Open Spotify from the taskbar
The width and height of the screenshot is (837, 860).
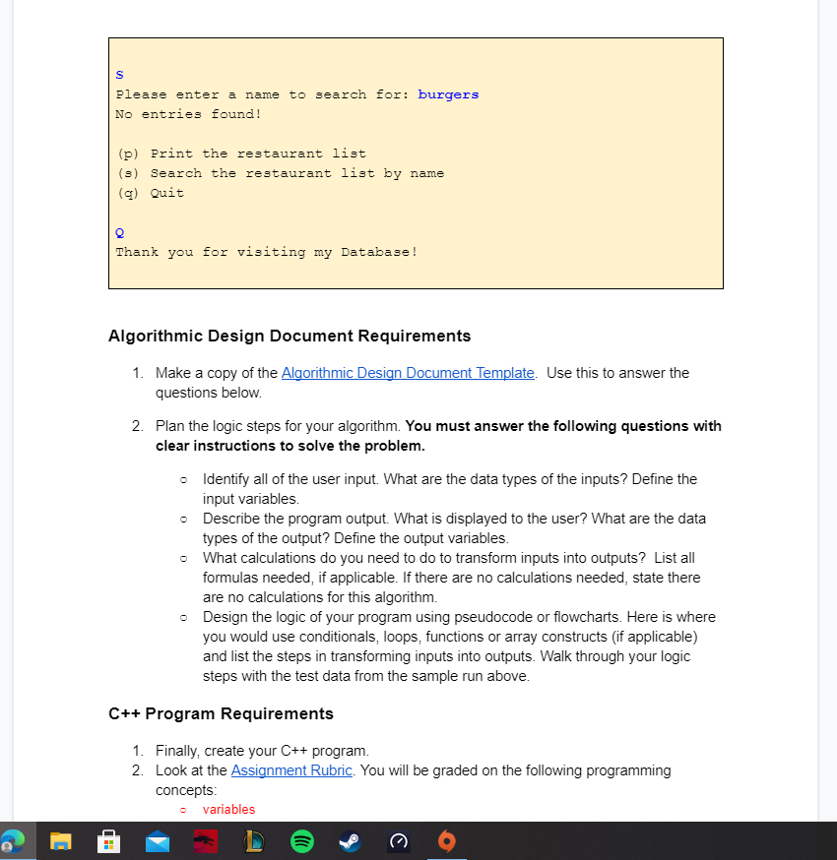(301, 841)
